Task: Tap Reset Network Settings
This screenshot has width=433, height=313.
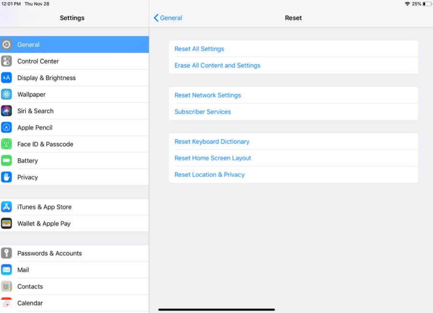Action: click(x=208, y=95)
